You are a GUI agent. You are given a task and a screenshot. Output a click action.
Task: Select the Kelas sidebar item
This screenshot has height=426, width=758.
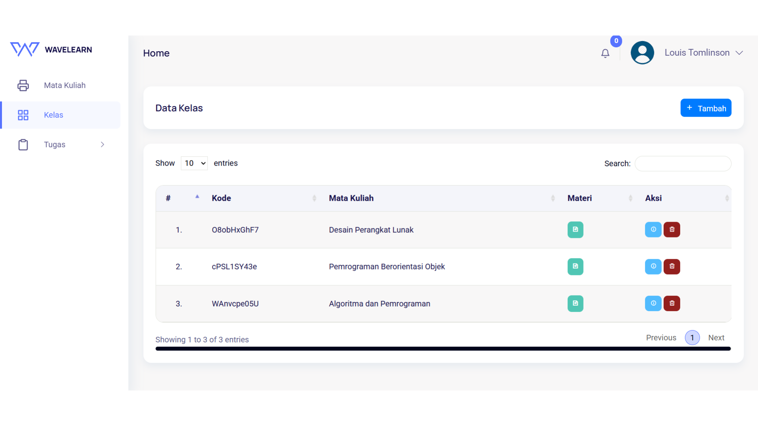(61, 115)
